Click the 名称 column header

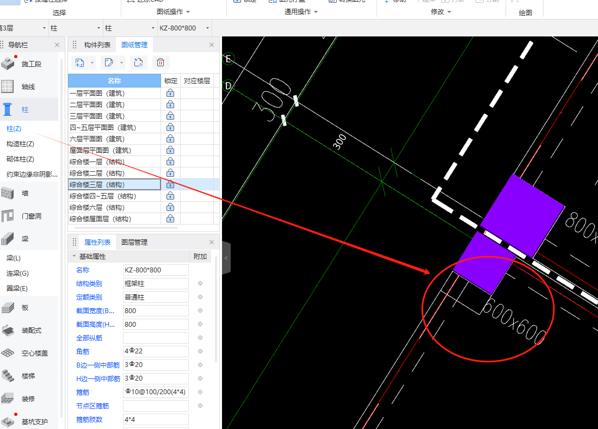[x=114, y=81]
